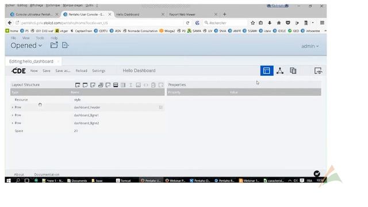
Task: Click the Tomcat taskbar item
Action: click(x=124, y=181)
